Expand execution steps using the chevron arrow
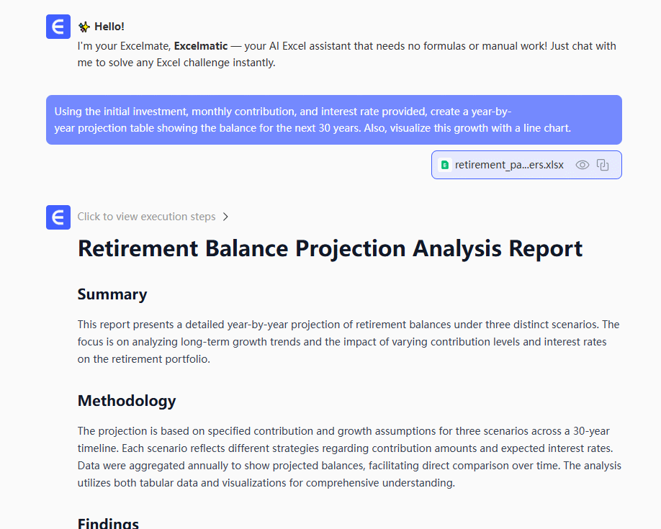 click(226, 217)
